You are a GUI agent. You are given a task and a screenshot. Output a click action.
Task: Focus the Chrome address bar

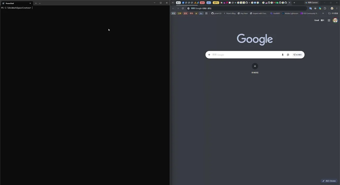point(246,8)
